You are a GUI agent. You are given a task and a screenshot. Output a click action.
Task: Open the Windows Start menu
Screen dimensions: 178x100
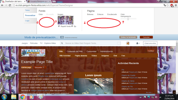tap(4, 97)
